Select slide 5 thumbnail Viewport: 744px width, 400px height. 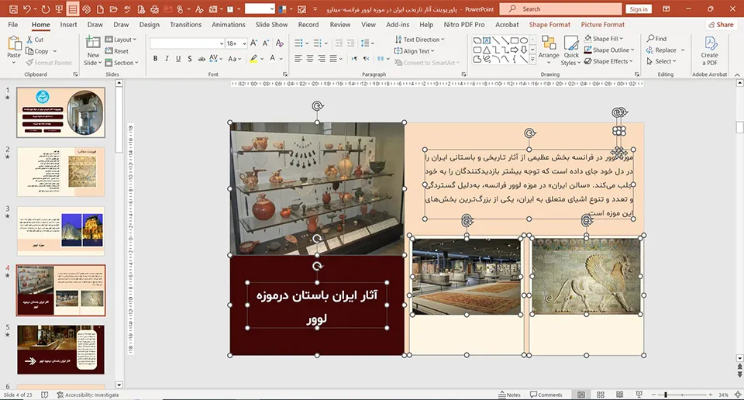tap(60, 350)
